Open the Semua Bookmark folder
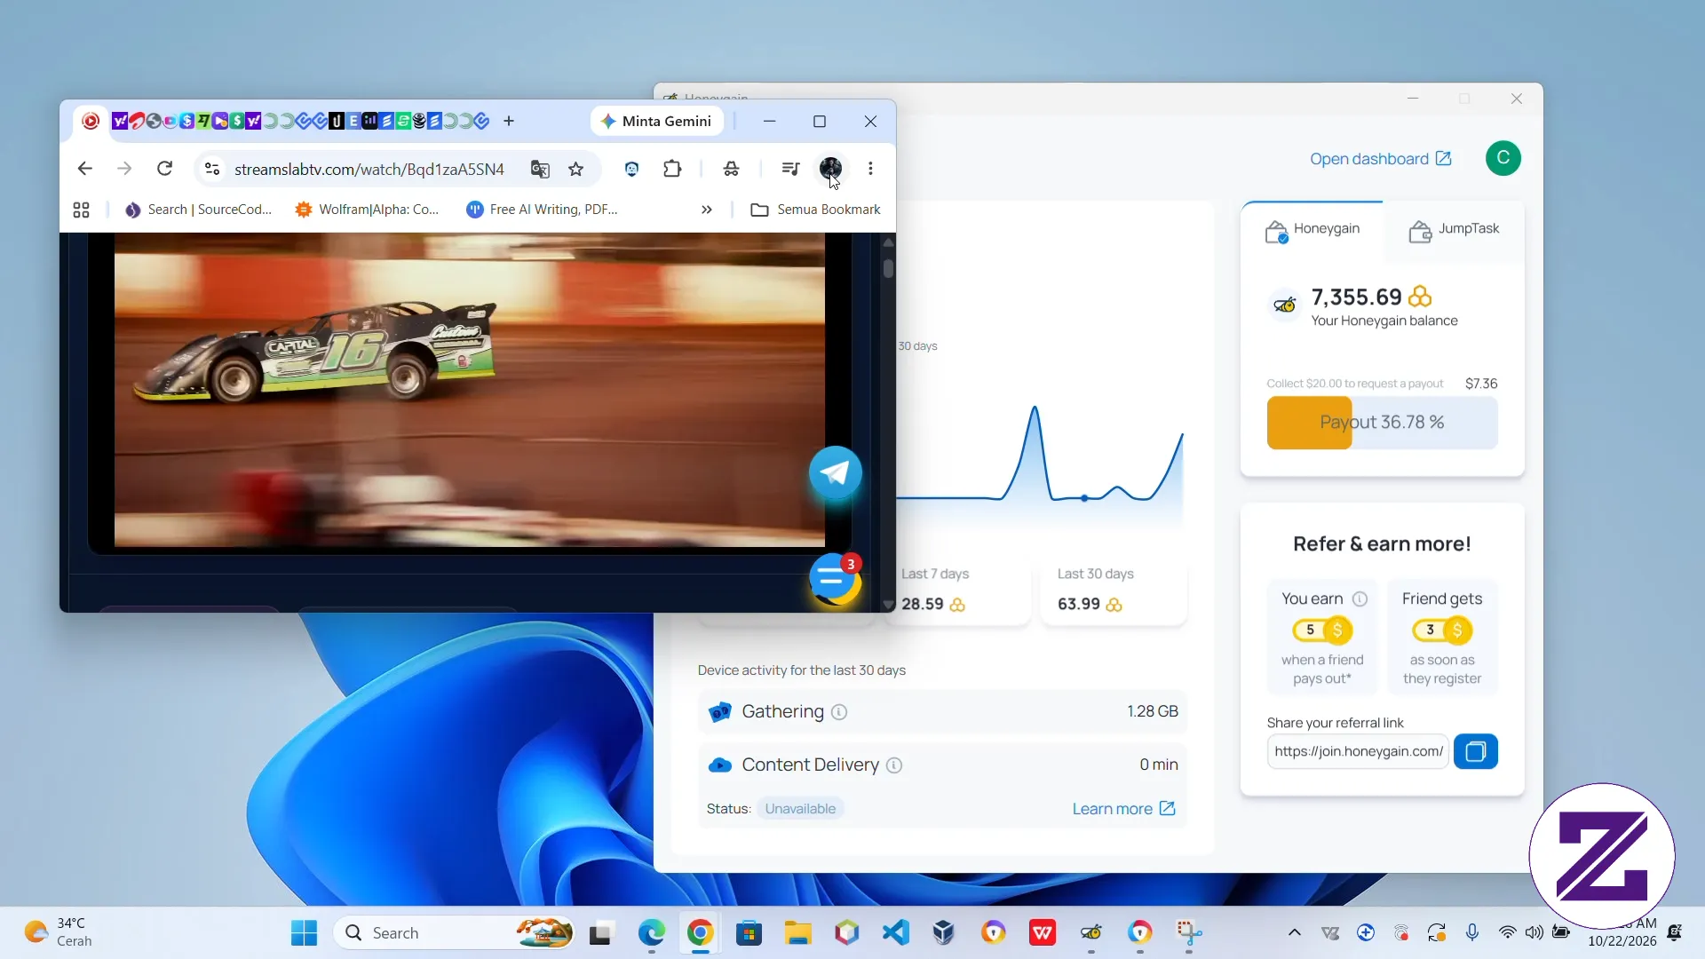 coord(815,210)
